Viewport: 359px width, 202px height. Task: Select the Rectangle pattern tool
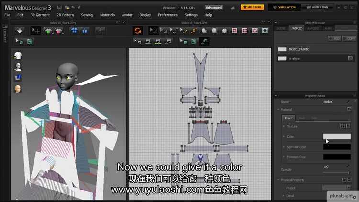point(214,31)
